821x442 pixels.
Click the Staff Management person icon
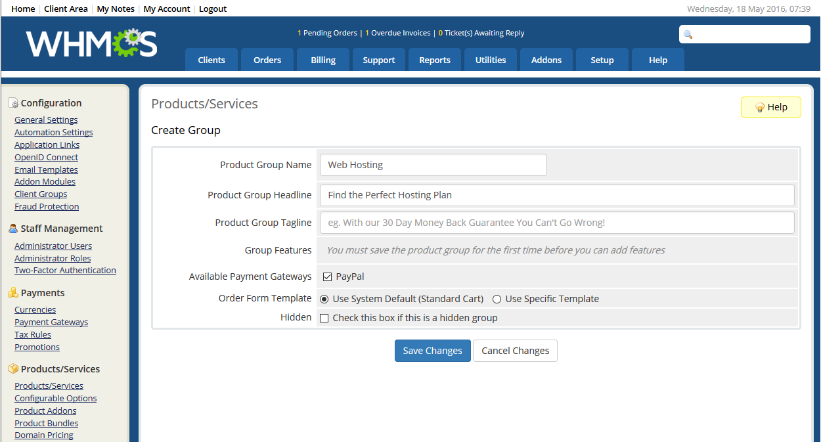click(13, 229)
